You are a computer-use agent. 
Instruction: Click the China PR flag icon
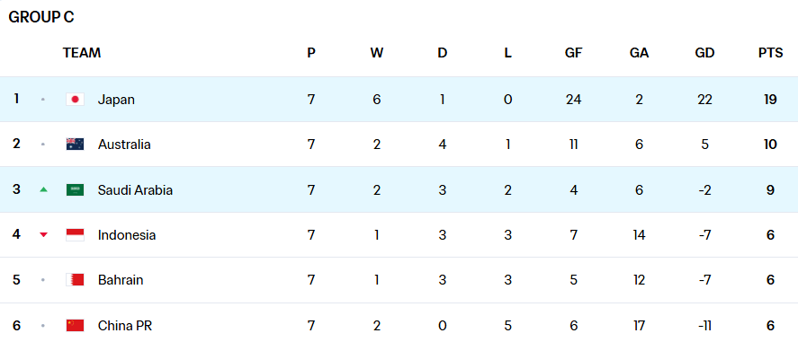pos(75,325)
